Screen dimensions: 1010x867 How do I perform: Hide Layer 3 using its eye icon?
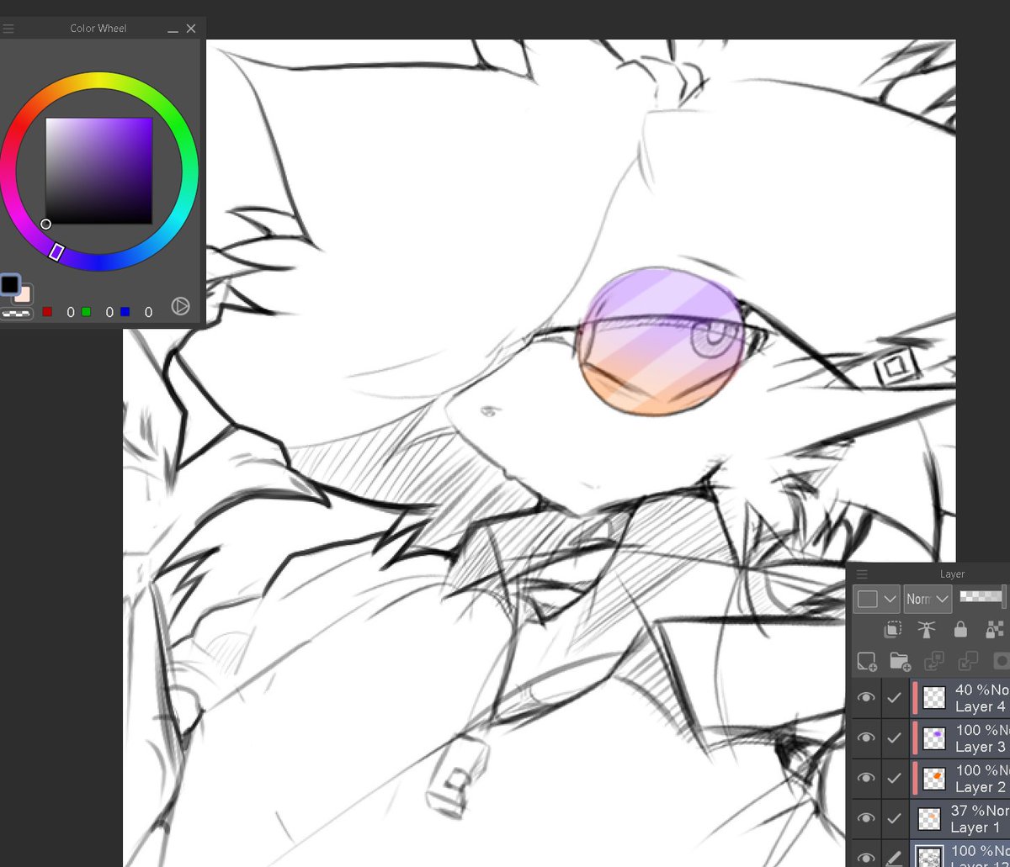866,737
